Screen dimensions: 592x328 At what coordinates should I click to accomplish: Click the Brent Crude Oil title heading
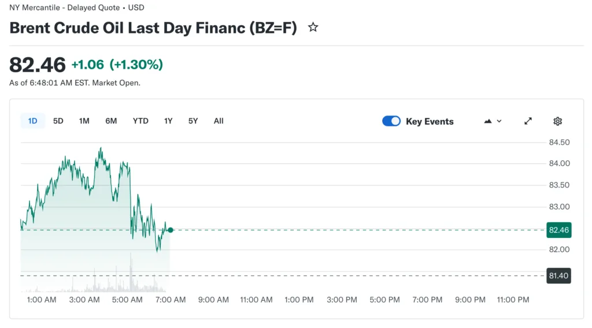pos(153,27)
